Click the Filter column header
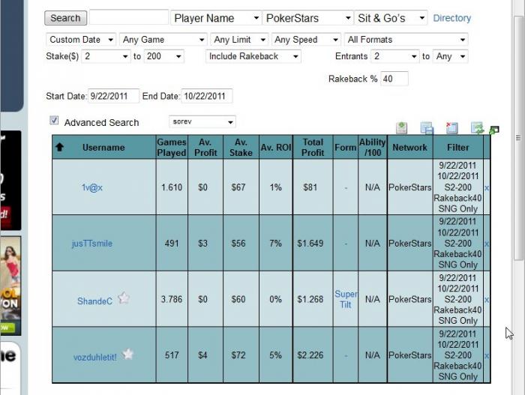The width and height of the screenshot is (525, 395). point(458,148)
